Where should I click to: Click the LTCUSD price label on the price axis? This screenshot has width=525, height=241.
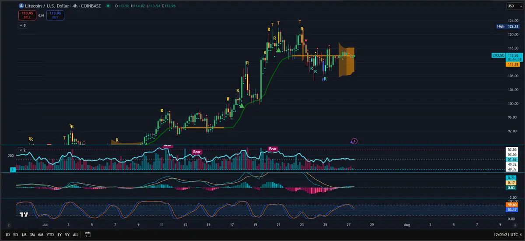pyautogui.click(x=498, y=56)
